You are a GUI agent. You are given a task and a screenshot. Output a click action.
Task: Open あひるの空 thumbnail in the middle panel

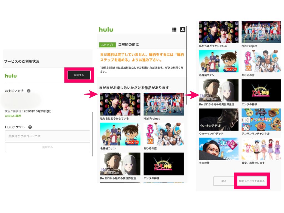(x=164, y=134)
